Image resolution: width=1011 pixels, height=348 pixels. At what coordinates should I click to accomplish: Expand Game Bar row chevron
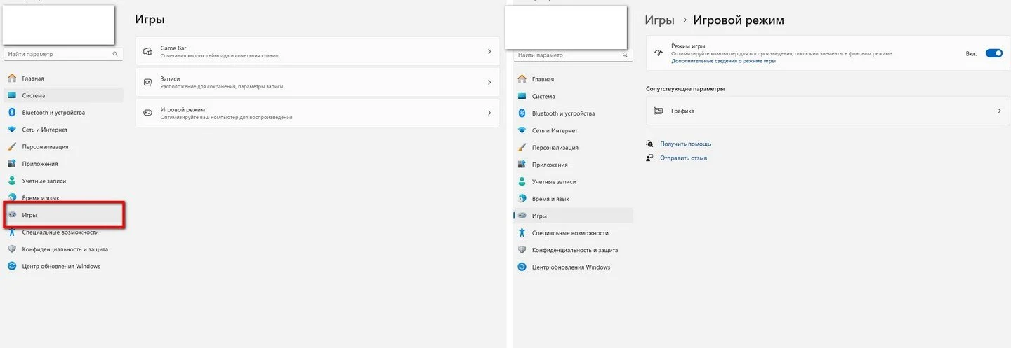pyautogui.click(x=489, y=52)
